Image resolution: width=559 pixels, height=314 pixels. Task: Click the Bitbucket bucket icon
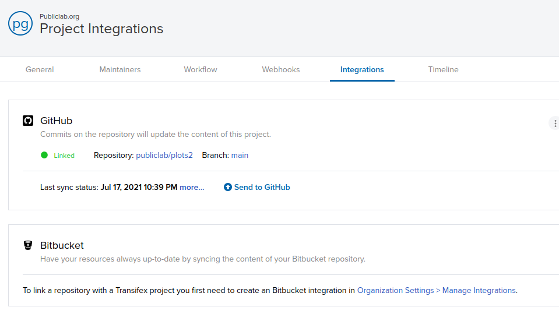[x=28, y=245]
